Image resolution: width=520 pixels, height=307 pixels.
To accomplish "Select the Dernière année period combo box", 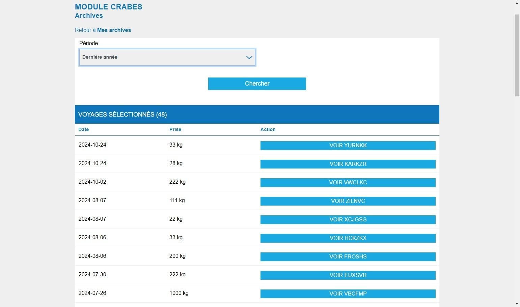I will click(x=167, y=57).
